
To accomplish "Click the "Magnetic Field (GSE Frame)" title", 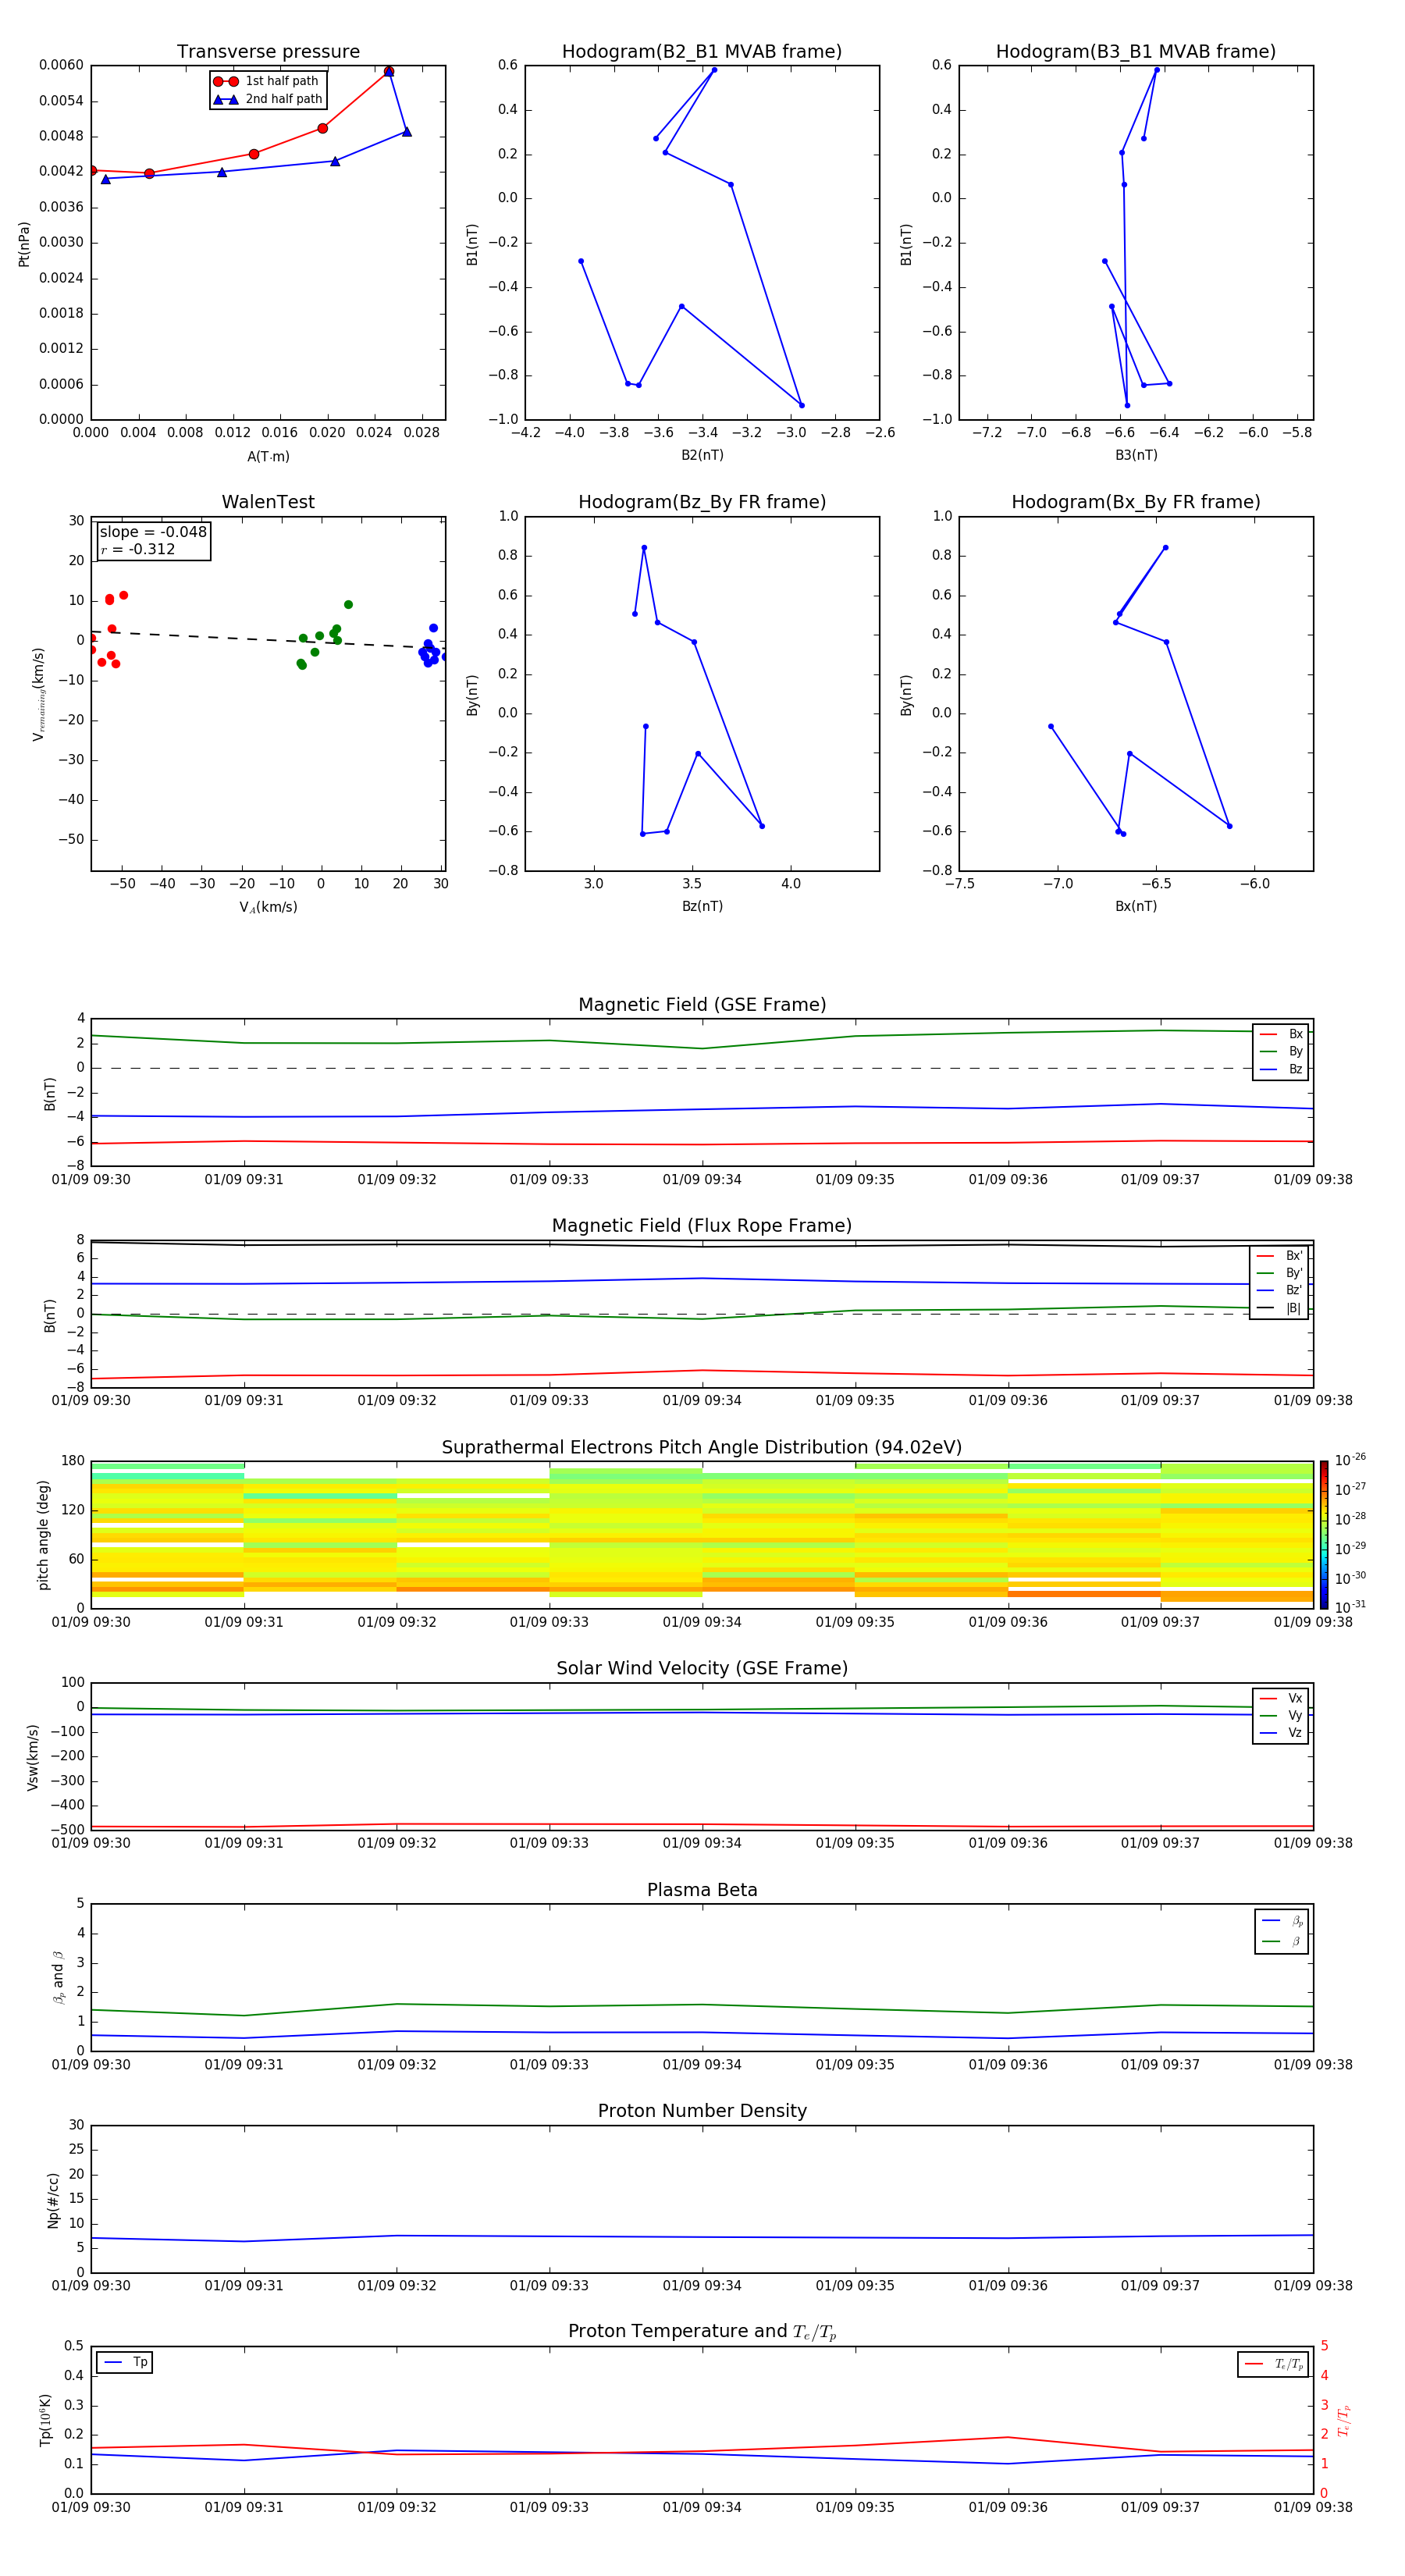I will [x=702, y=1005].
